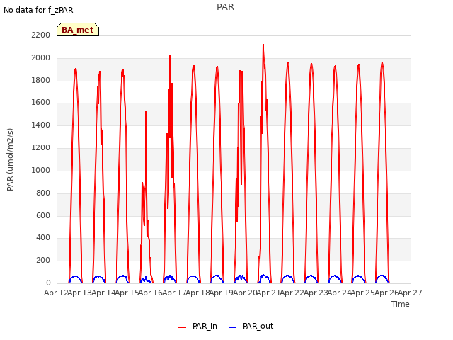Click the y-axis label 1600
This screenshot has height=340, width=453.
(41, 103)
